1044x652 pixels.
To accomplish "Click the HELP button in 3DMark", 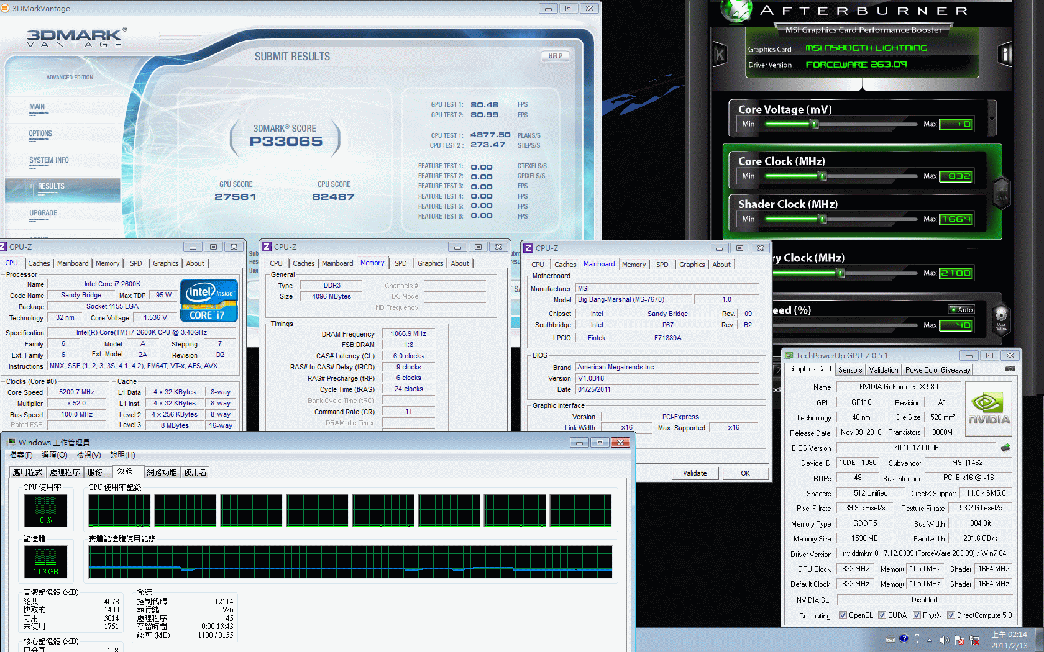I will pos(555,56).
